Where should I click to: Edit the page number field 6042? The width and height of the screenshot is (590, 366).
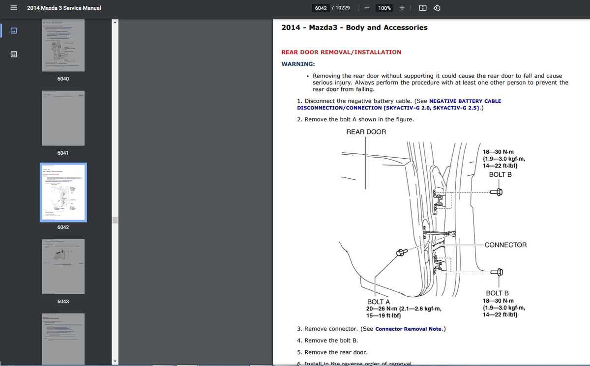(x=321, y=8)
